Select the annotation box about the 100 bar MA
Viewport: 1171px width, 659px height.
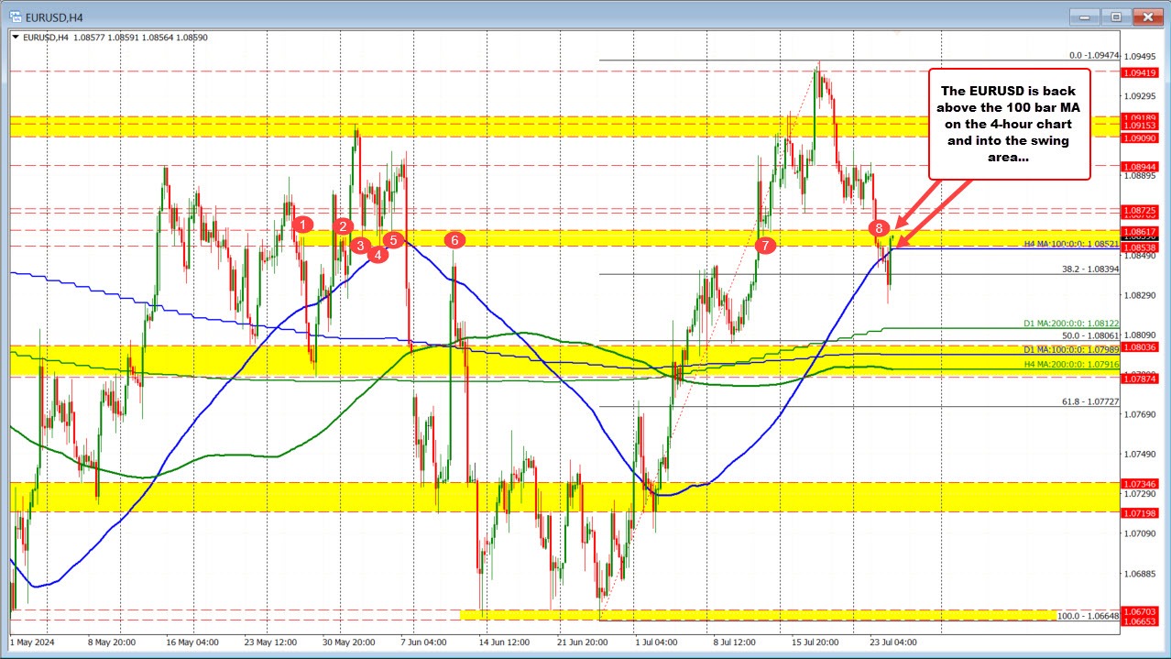click(1008, 124)
